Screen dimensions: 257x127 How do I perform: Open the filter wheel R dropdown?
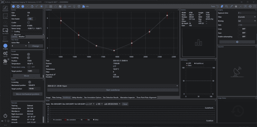[x=19, y=46]
